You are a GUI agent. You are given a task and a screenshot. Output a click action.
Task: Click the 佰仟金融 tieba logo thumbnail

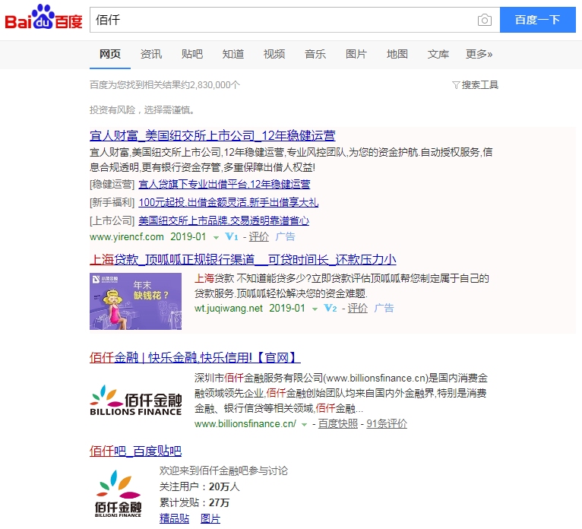pos(118,493)
